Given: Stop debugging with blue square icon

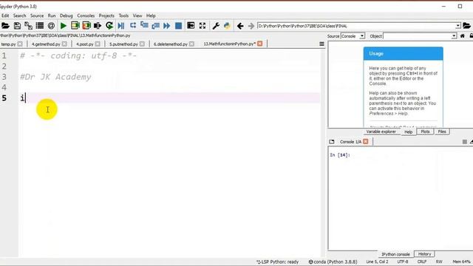Looking at the screenshot, I should pos(179,26).
